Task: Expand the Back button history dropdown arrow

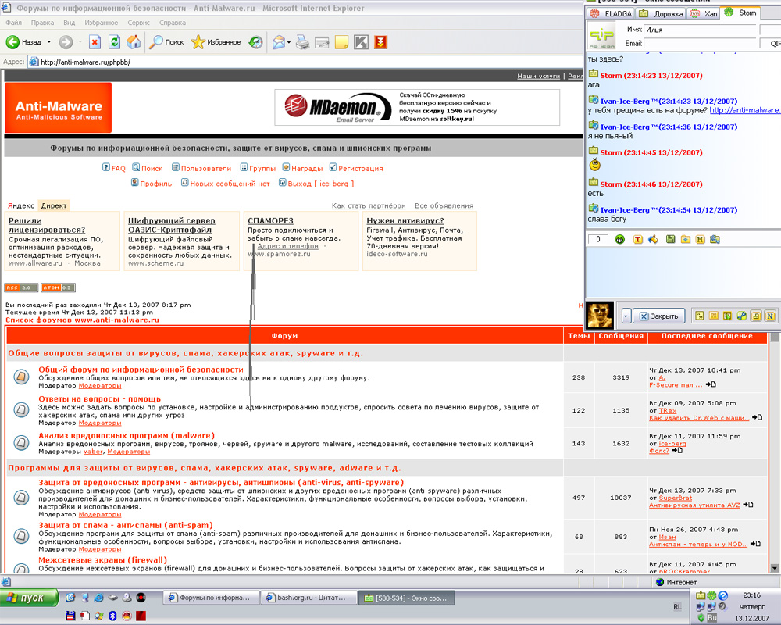Action: tap(49, 42)
